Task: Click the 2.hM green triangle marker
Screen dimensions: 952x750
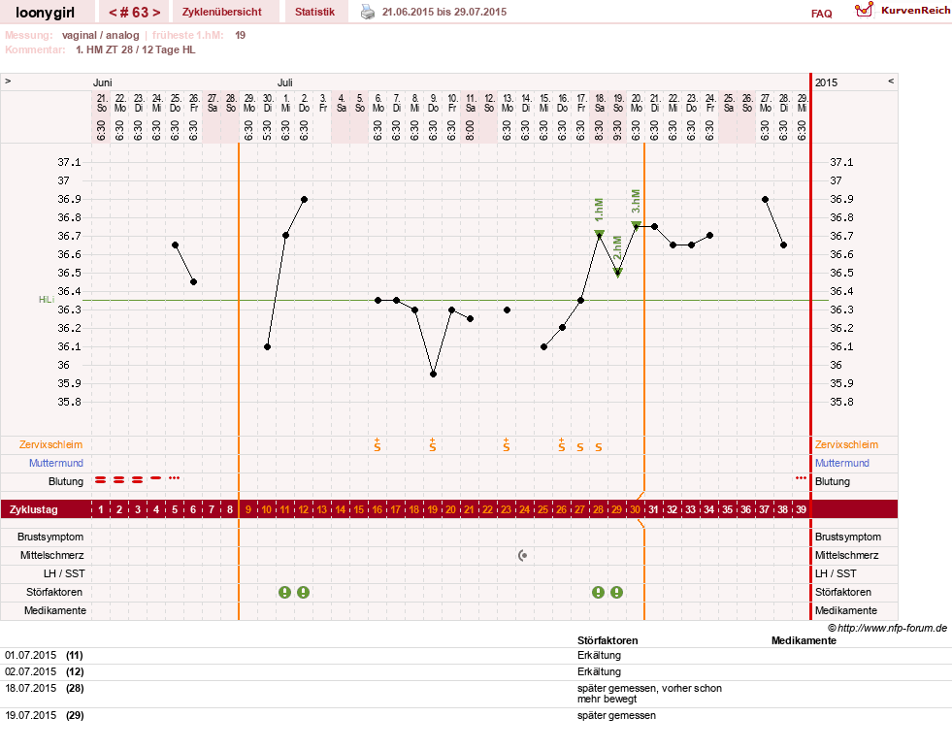Action: pyautogui.click(x=617, y=273)
